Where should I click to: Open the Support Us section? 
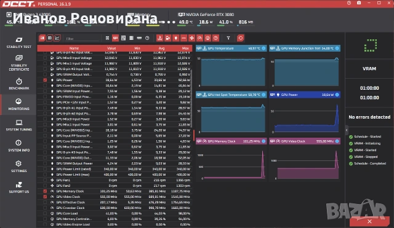click(19, 187)
